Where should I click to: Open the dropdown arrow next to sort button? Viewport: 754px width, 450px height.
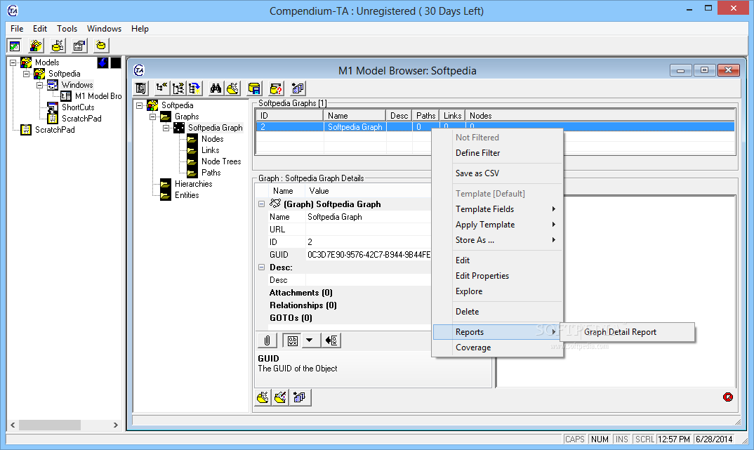tap(310, 341)
